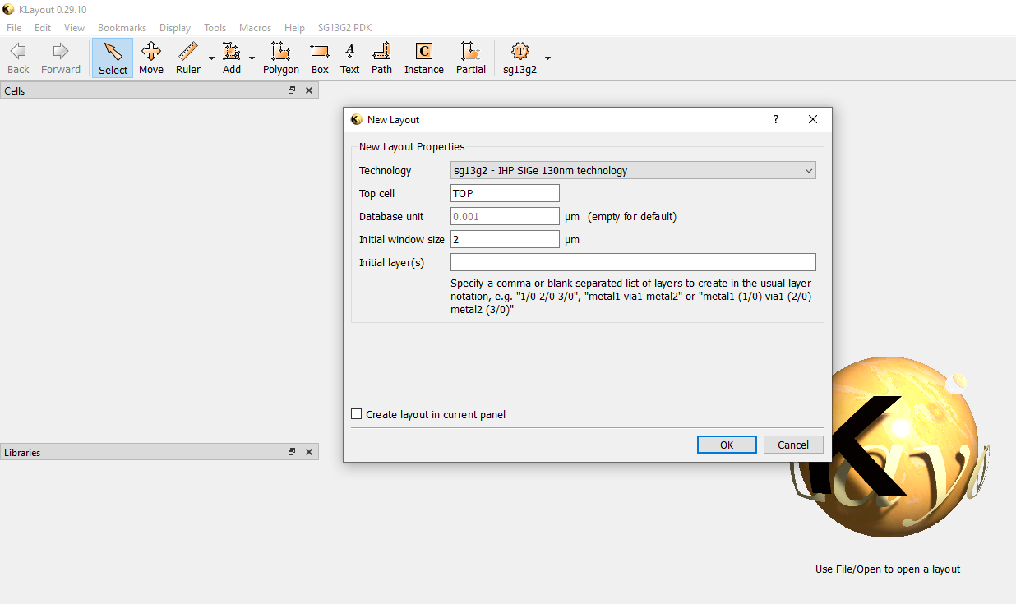
Task: Click the Forward navigation arrow
Action: [x=61, y=58]
